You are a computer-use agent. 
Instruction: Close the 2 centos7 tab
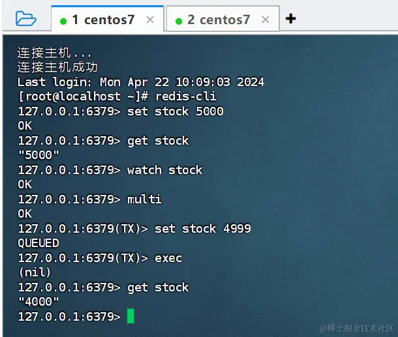(266, 20)
